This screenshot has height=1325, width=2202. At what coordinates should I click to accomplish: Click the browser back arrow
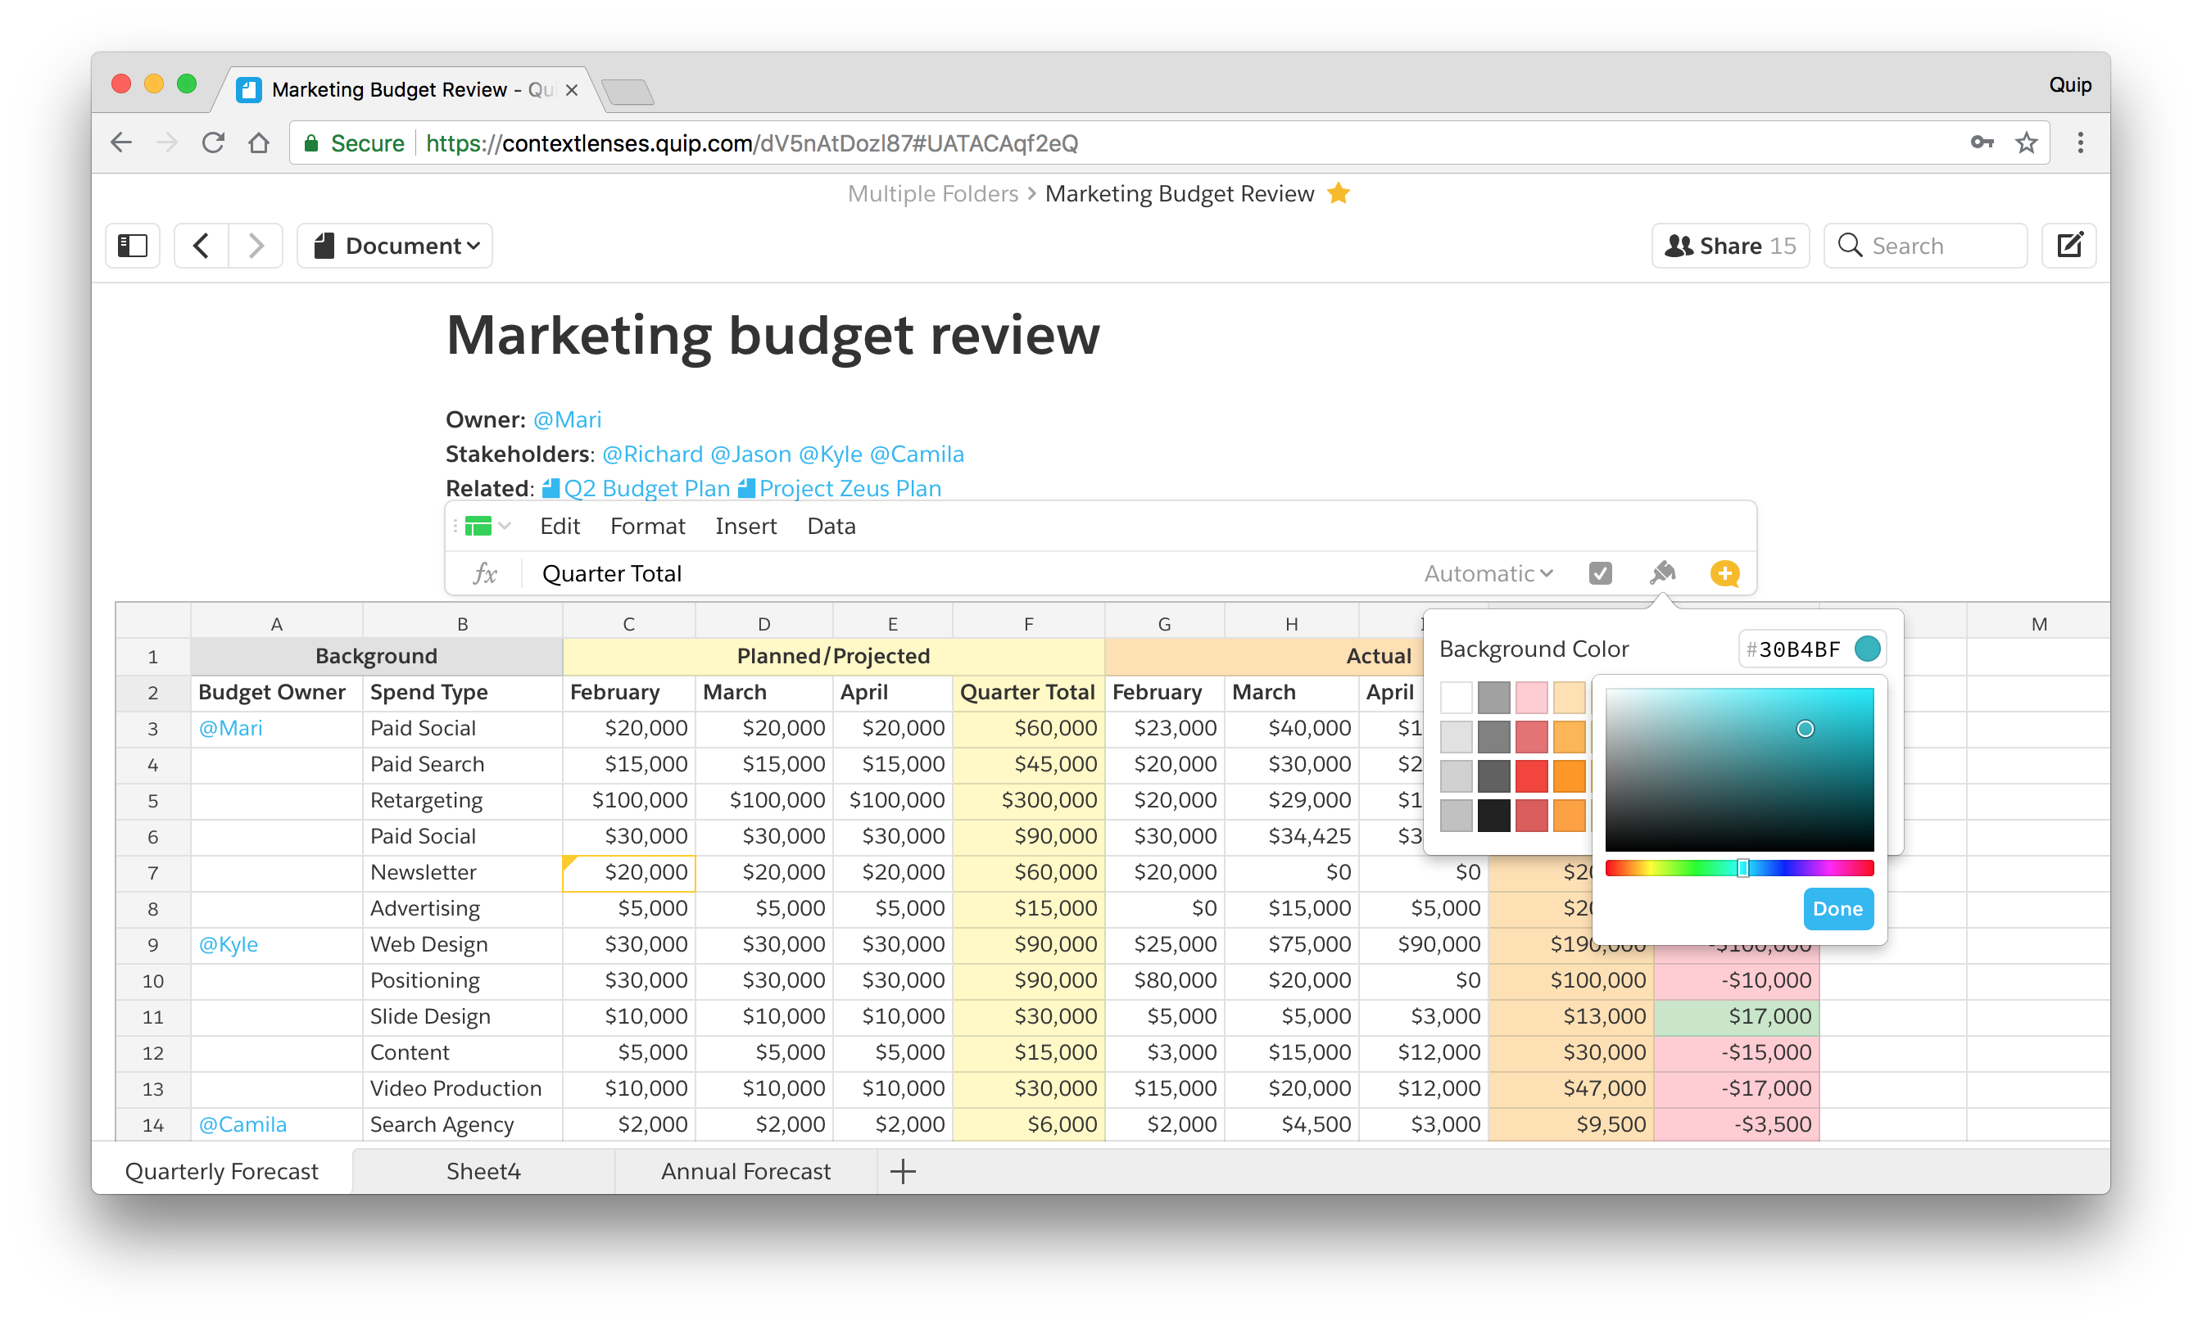click(x=121, y=142)
